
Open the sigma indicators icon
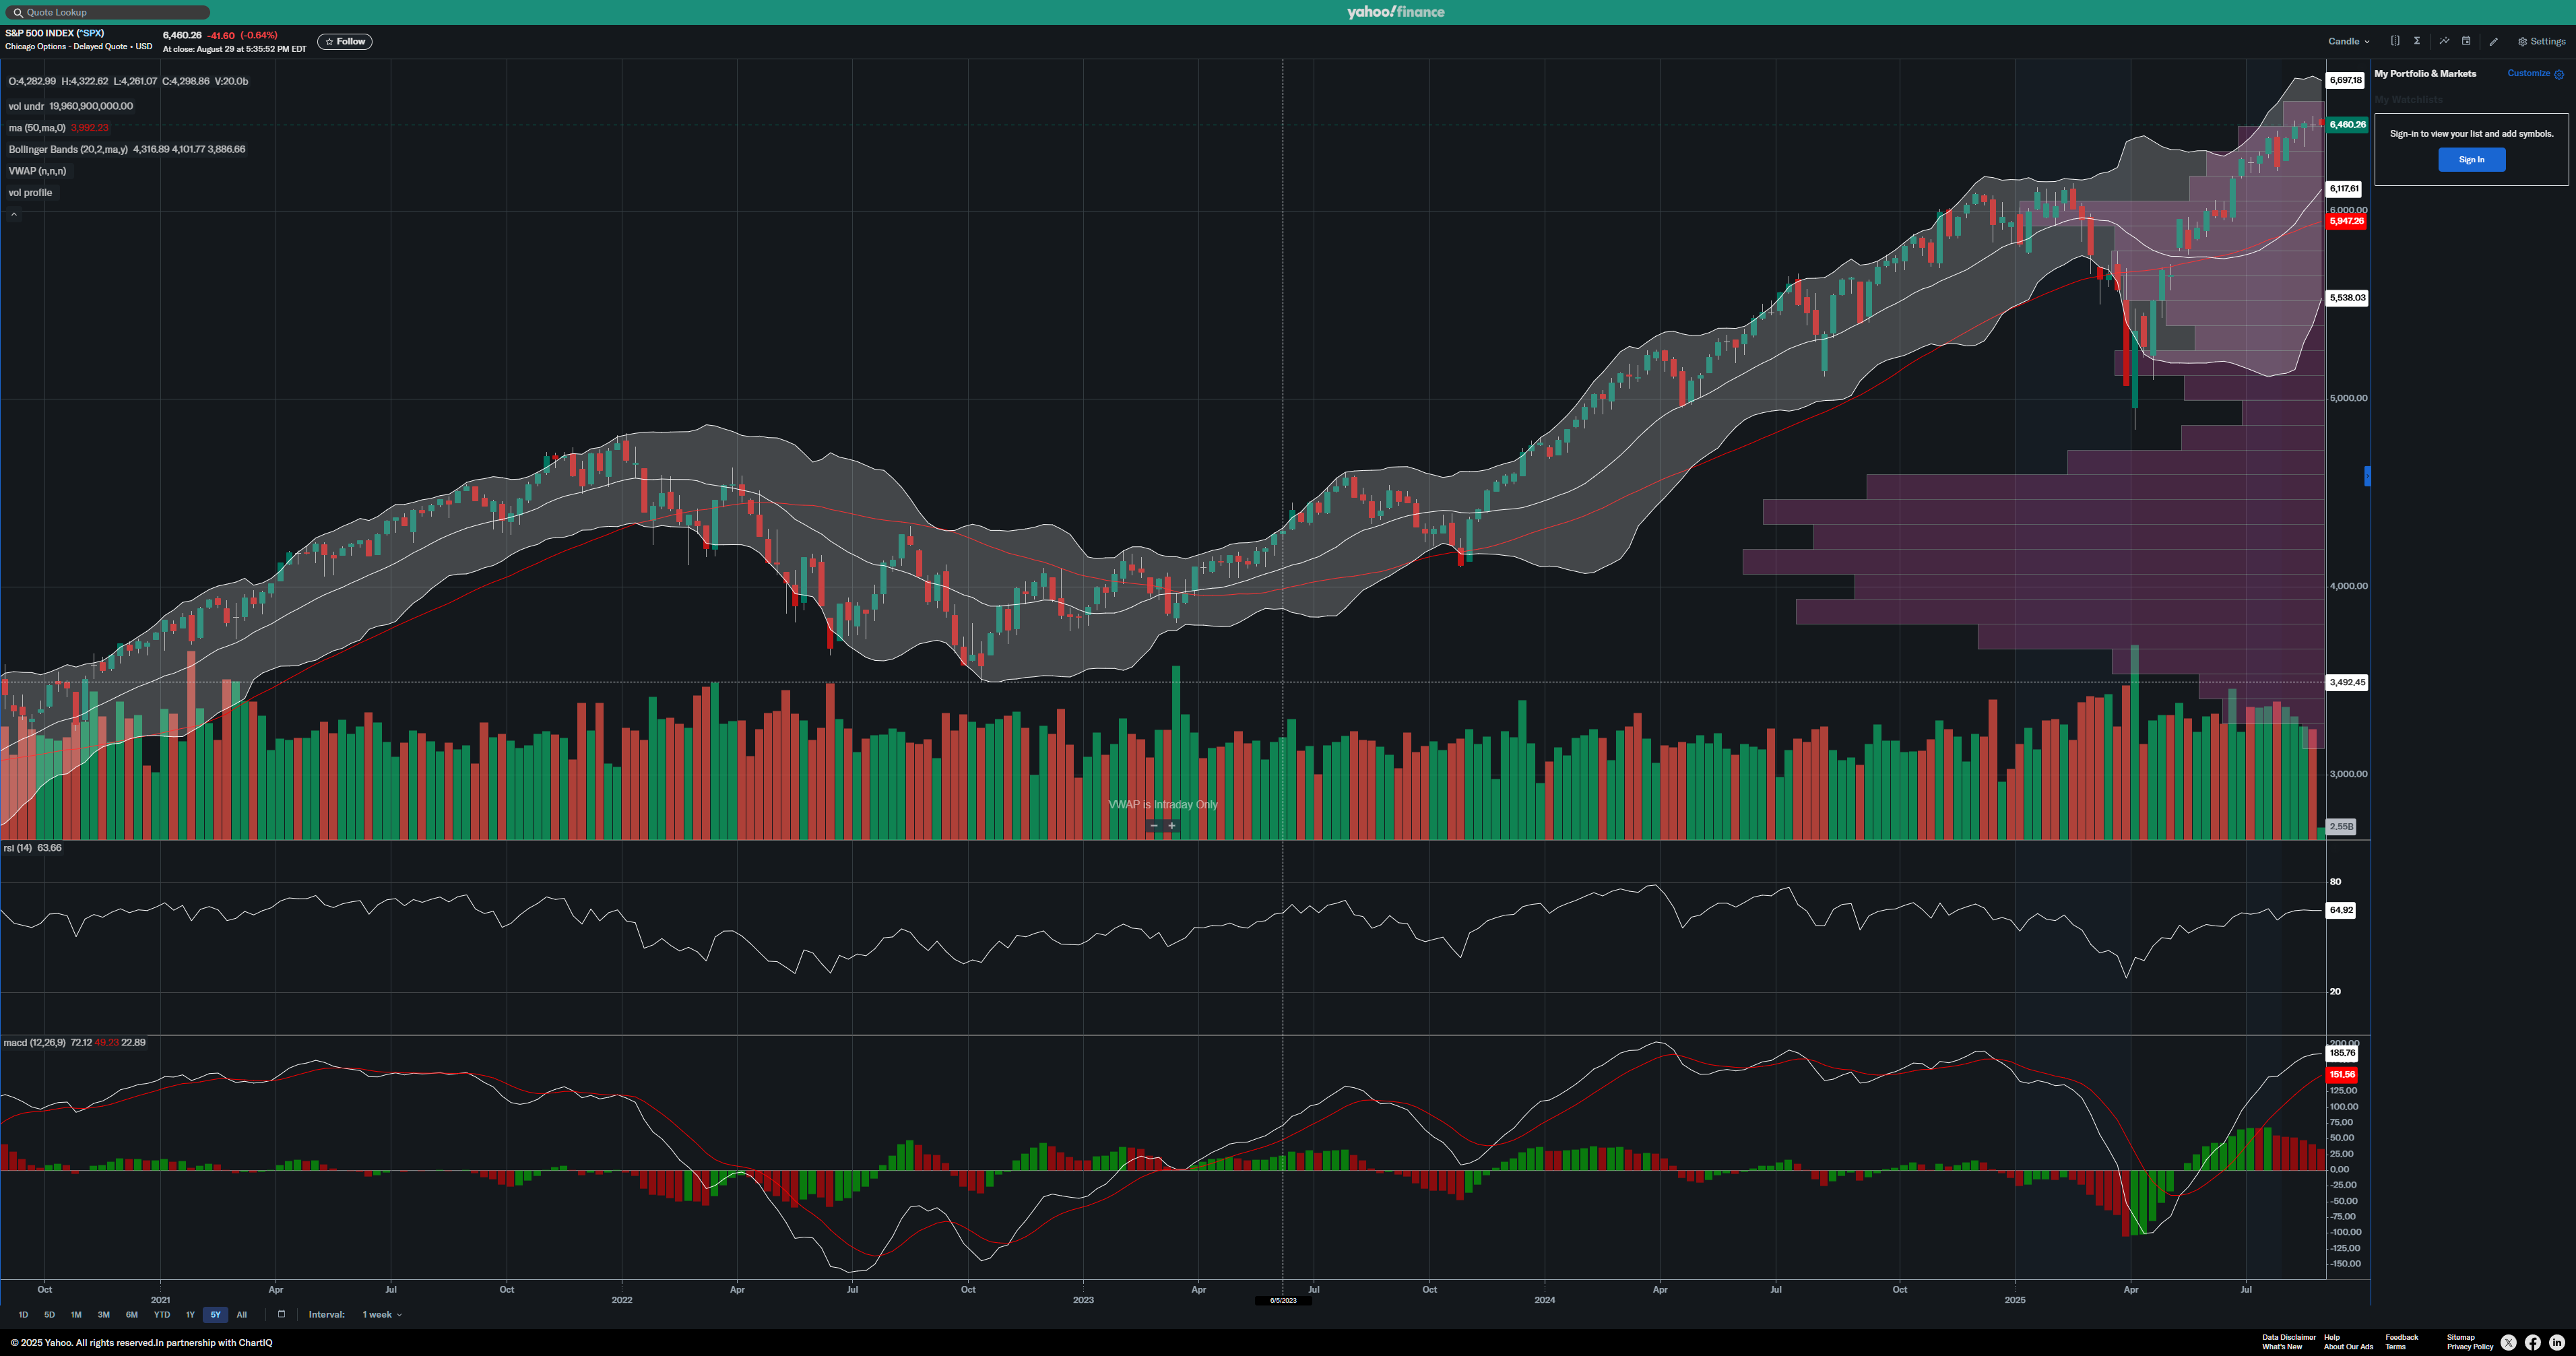click(x=2417, y=41)
